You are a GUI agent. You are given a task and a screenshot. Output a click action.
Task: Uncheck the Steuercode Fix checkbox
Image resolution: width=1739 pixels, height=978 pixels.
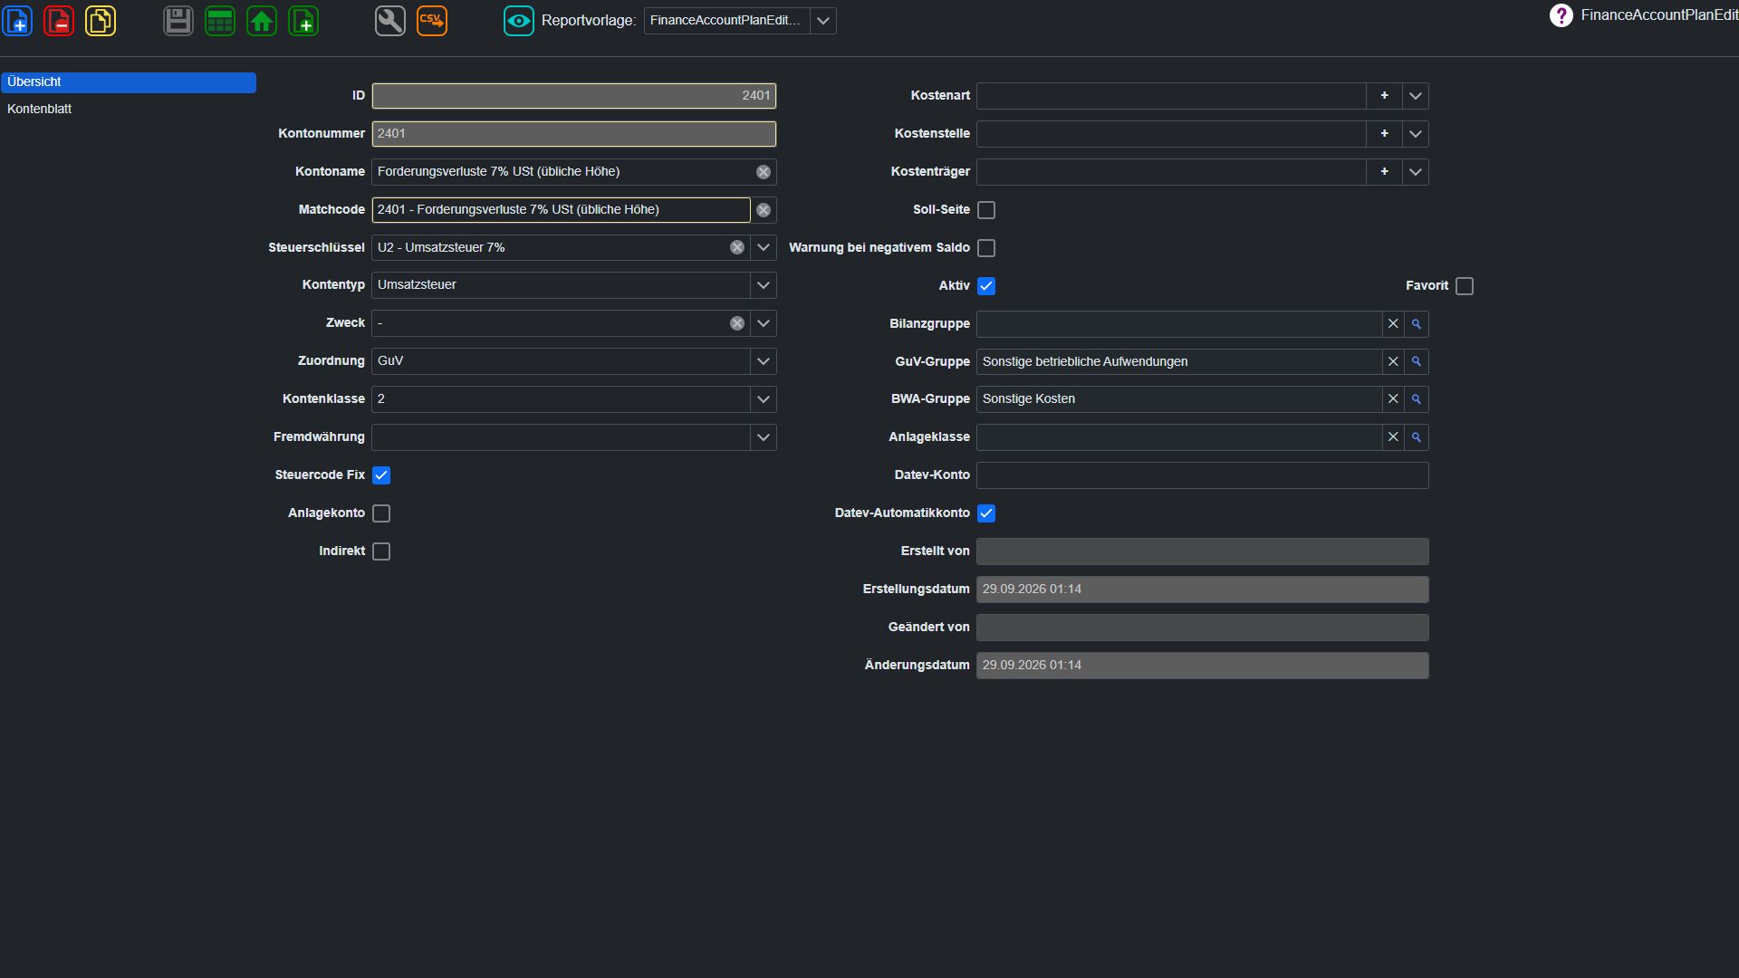tap(381, 475)
